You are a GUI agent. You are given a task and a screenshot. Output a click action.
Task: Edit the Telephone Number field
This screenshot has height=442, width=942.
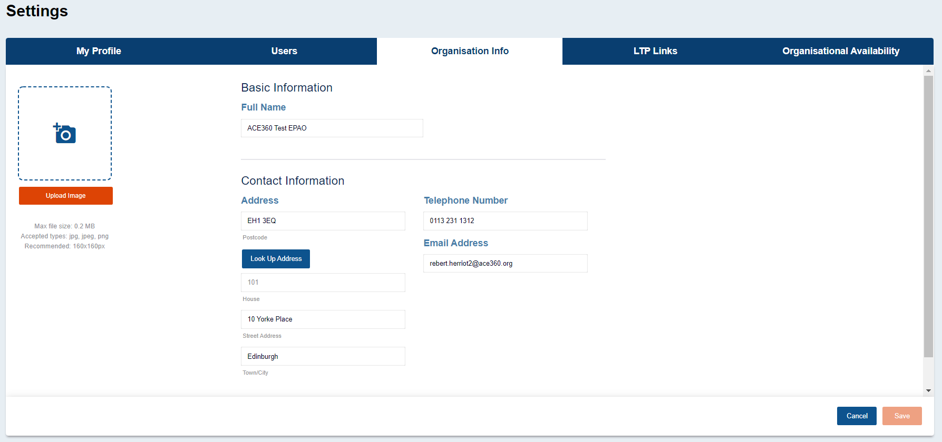tap(506, 221)
